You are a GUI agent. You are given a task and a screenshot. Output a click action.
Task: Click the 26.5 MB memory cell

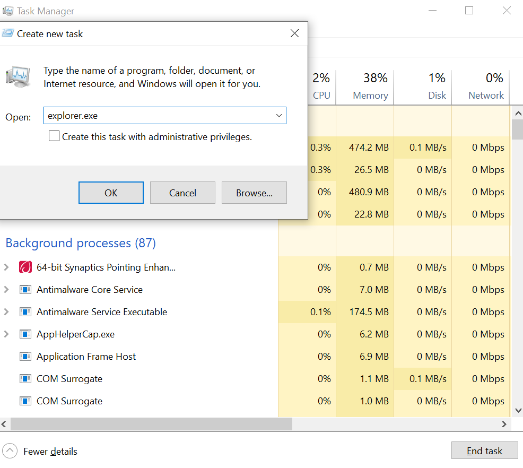click(365, 170)
